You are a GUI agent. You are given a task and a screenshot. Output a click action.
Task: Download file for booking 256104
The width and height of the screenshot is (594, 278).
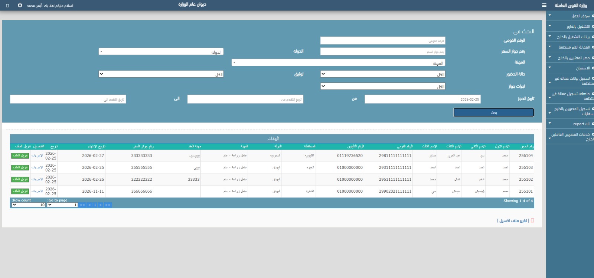coord(20,156)
